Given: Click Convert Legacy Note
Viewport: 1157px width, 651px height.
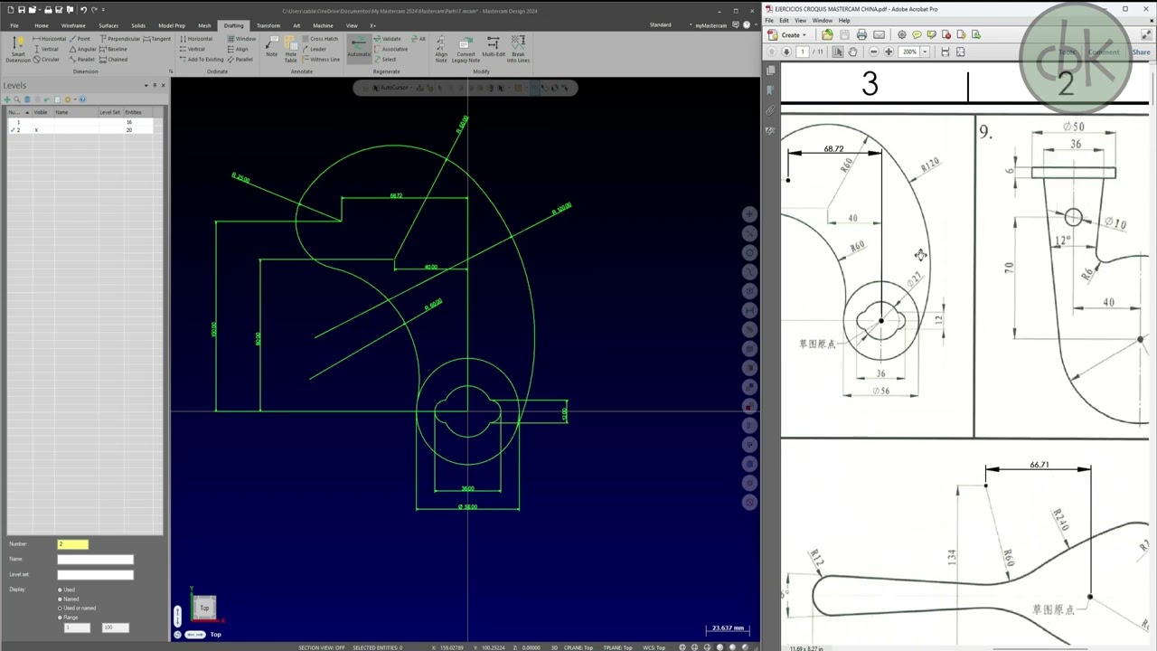Looking at the screenshot, I should 466,50.
